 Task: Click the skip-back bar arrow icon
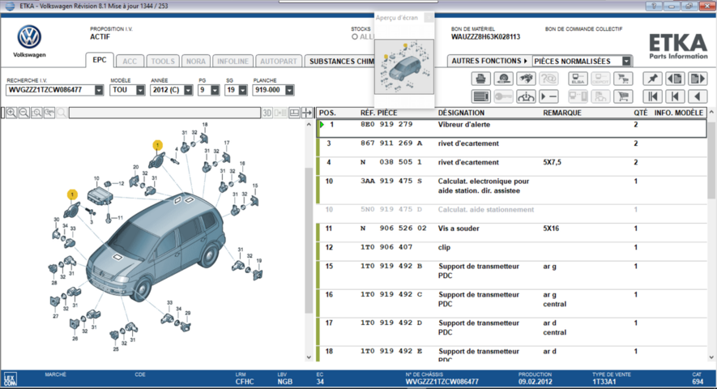[x=675, y=96]
